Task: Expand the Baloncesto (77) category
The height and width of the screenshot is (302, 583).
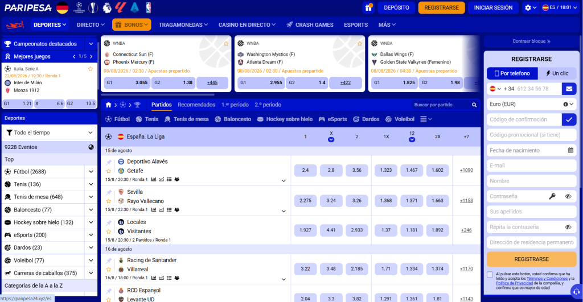Action: tap(91, 210)
